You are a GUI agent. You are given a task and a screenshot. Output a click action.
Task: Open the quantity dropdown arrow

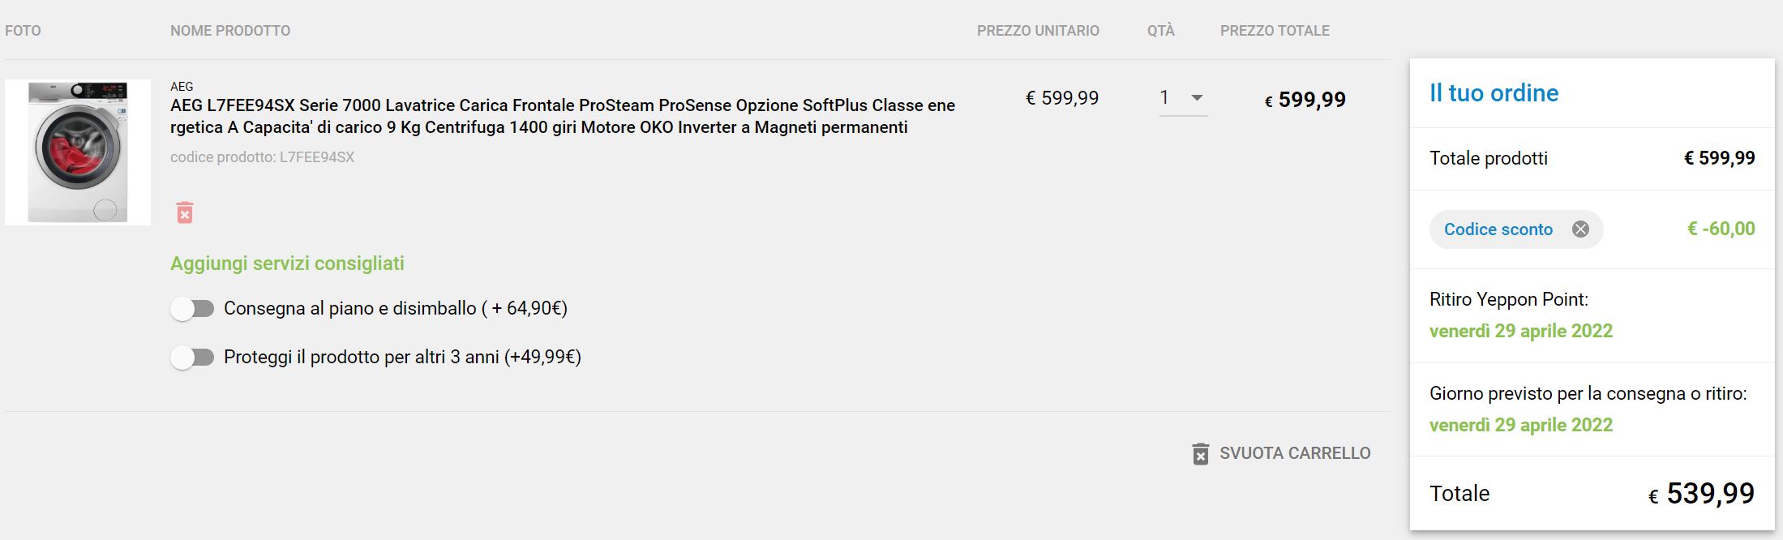tap(1196, 98)
